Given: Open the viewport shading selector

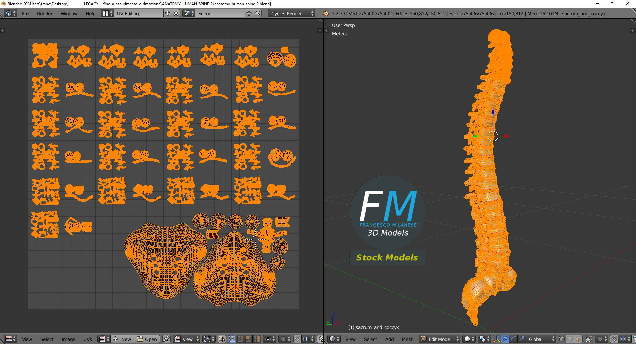Looking at the screenshot, I should [x=469, y=339].
